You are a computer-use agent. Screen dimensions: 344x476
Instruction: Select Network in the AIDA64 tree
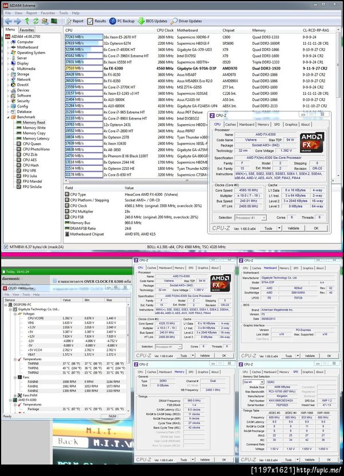click(24, 79)
